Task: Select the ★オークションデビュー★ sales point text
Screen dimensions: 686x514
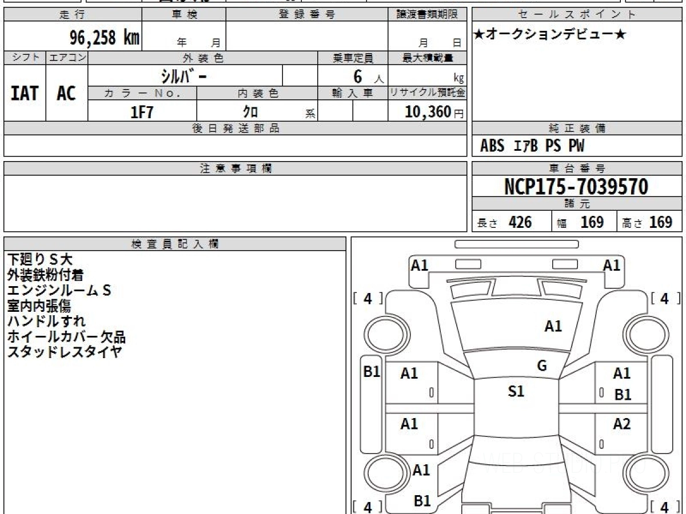Action: [550, 35]
